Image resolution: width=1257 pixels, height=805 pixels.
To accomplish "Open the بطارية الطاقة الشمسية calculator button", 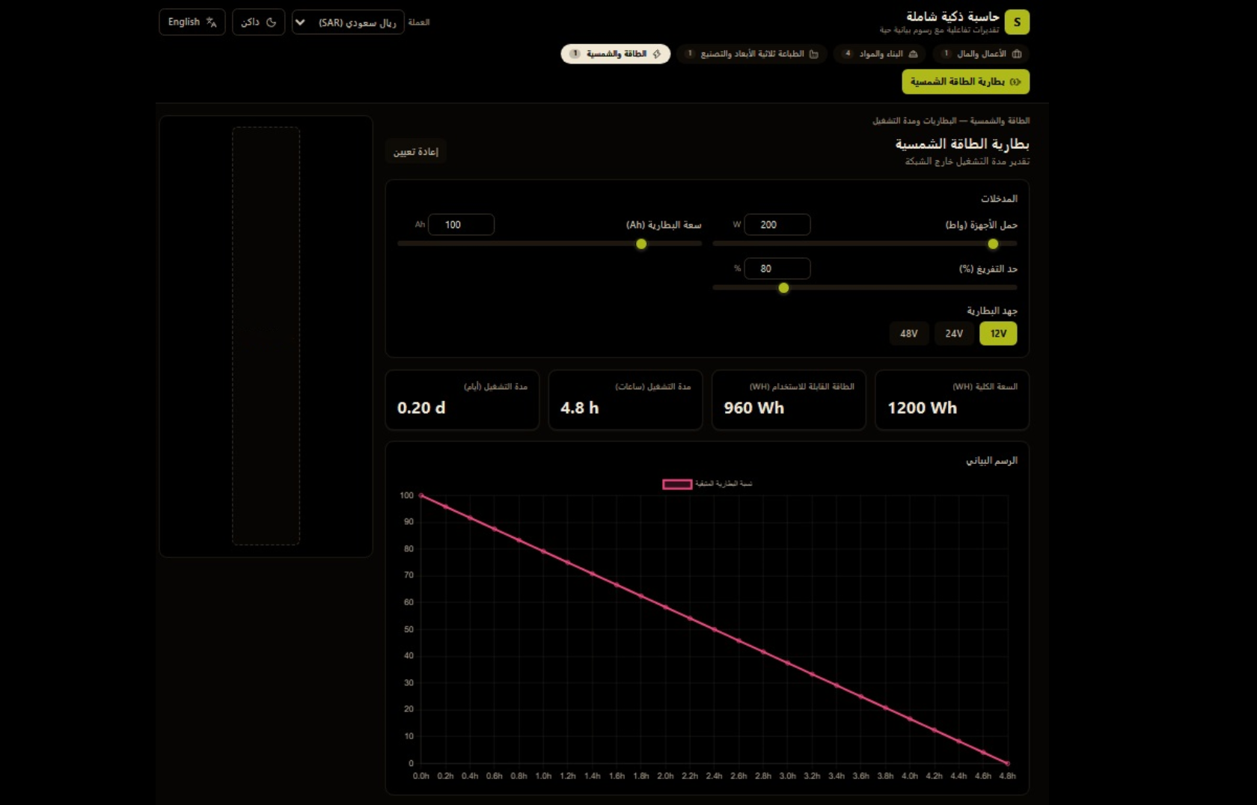I will (x=965, y=82).
